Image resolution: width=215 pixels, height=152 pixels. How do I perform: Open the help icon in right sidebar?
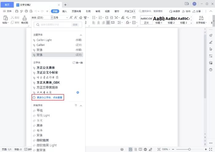tap(211, 70)
